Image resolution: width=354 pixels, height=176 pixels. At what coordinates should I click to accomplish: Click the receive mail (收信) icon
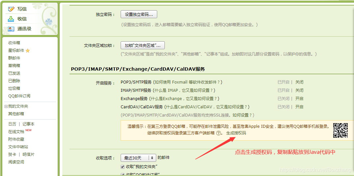(11, 19)
